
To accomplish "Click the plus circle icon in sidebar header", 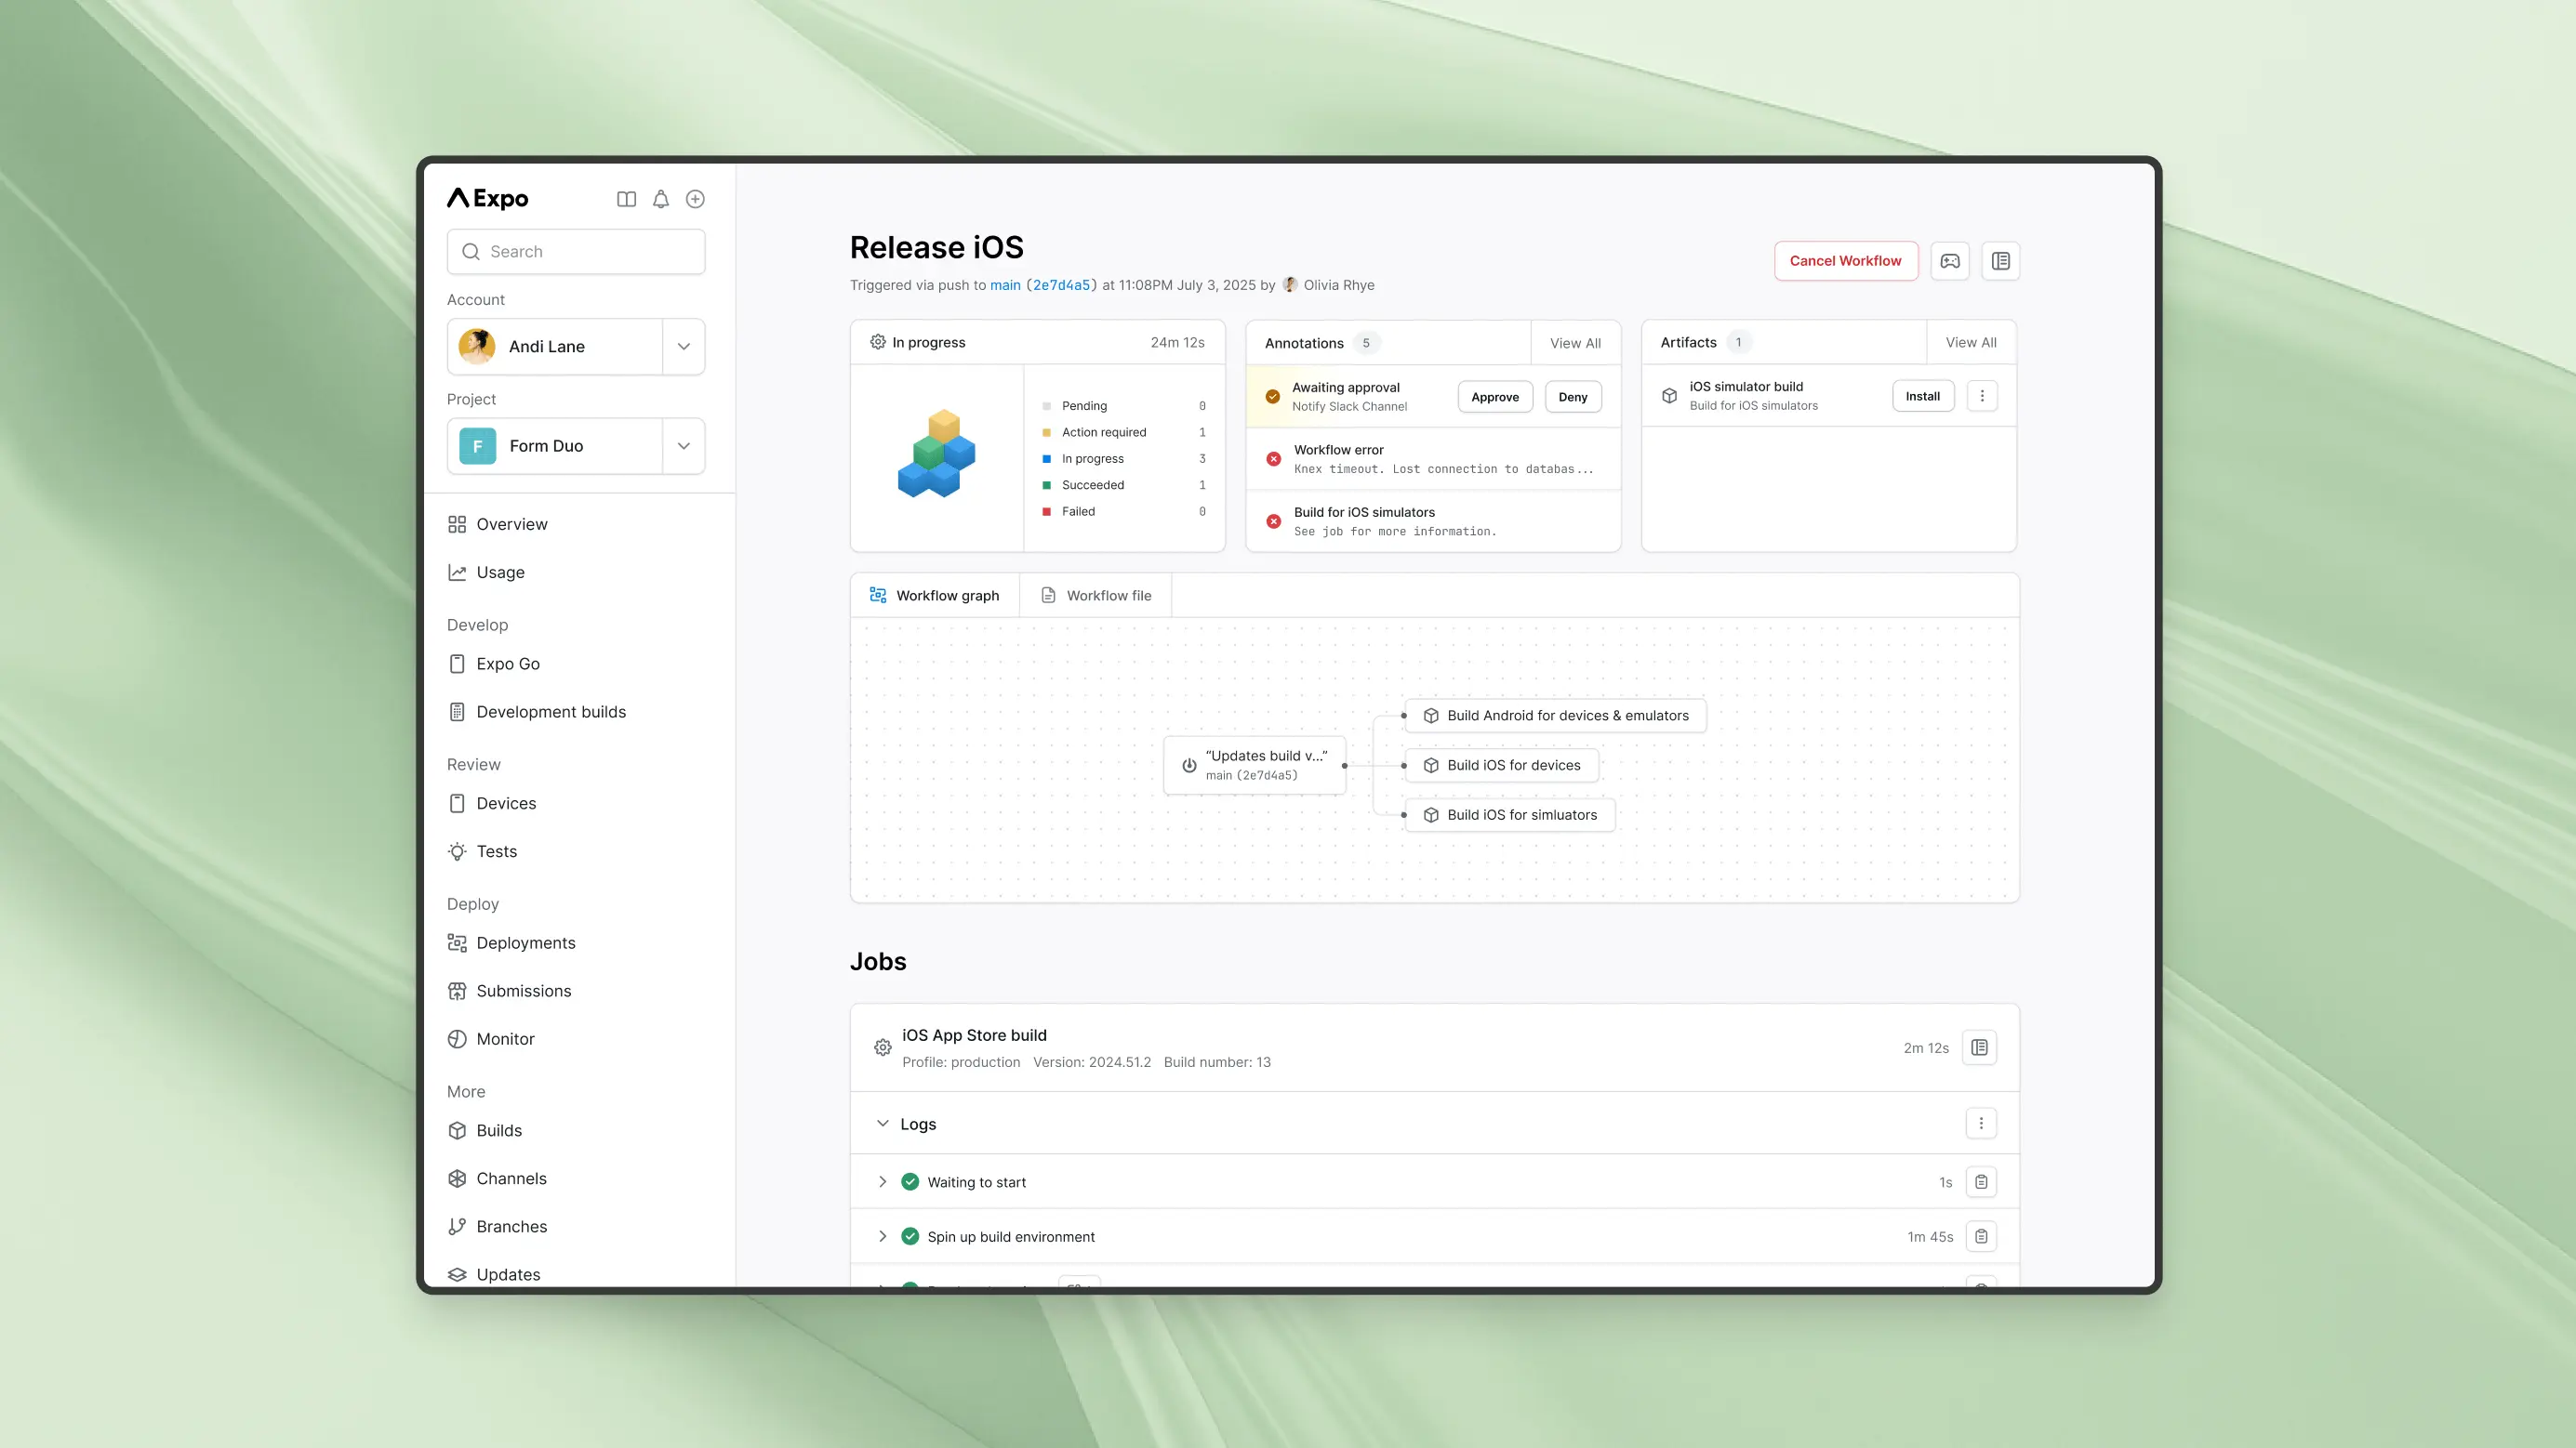I will click(695, 199).
